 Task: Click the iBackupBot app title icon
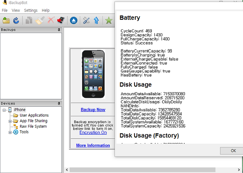click(5, 2)
